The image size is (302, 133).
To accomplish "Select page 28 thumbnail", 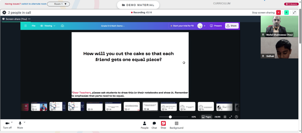I will click(150, 106).
